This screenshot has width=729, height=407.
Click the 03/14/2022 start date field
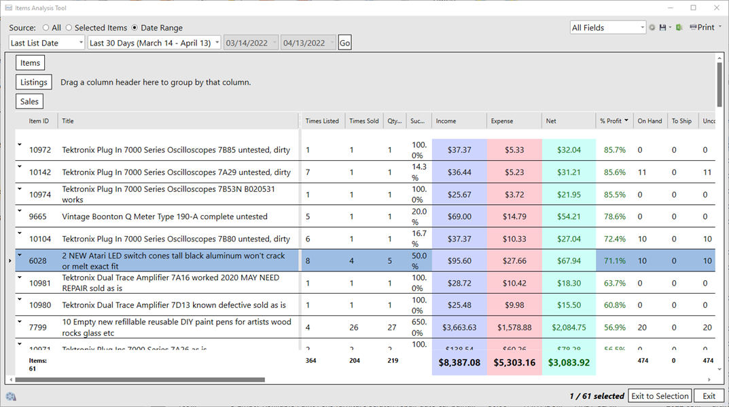pyautogui.click(x=251, y=43)
